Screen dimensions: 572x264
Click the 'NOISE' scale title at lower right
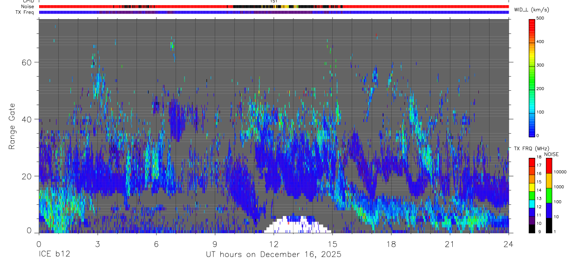point(551,154)
